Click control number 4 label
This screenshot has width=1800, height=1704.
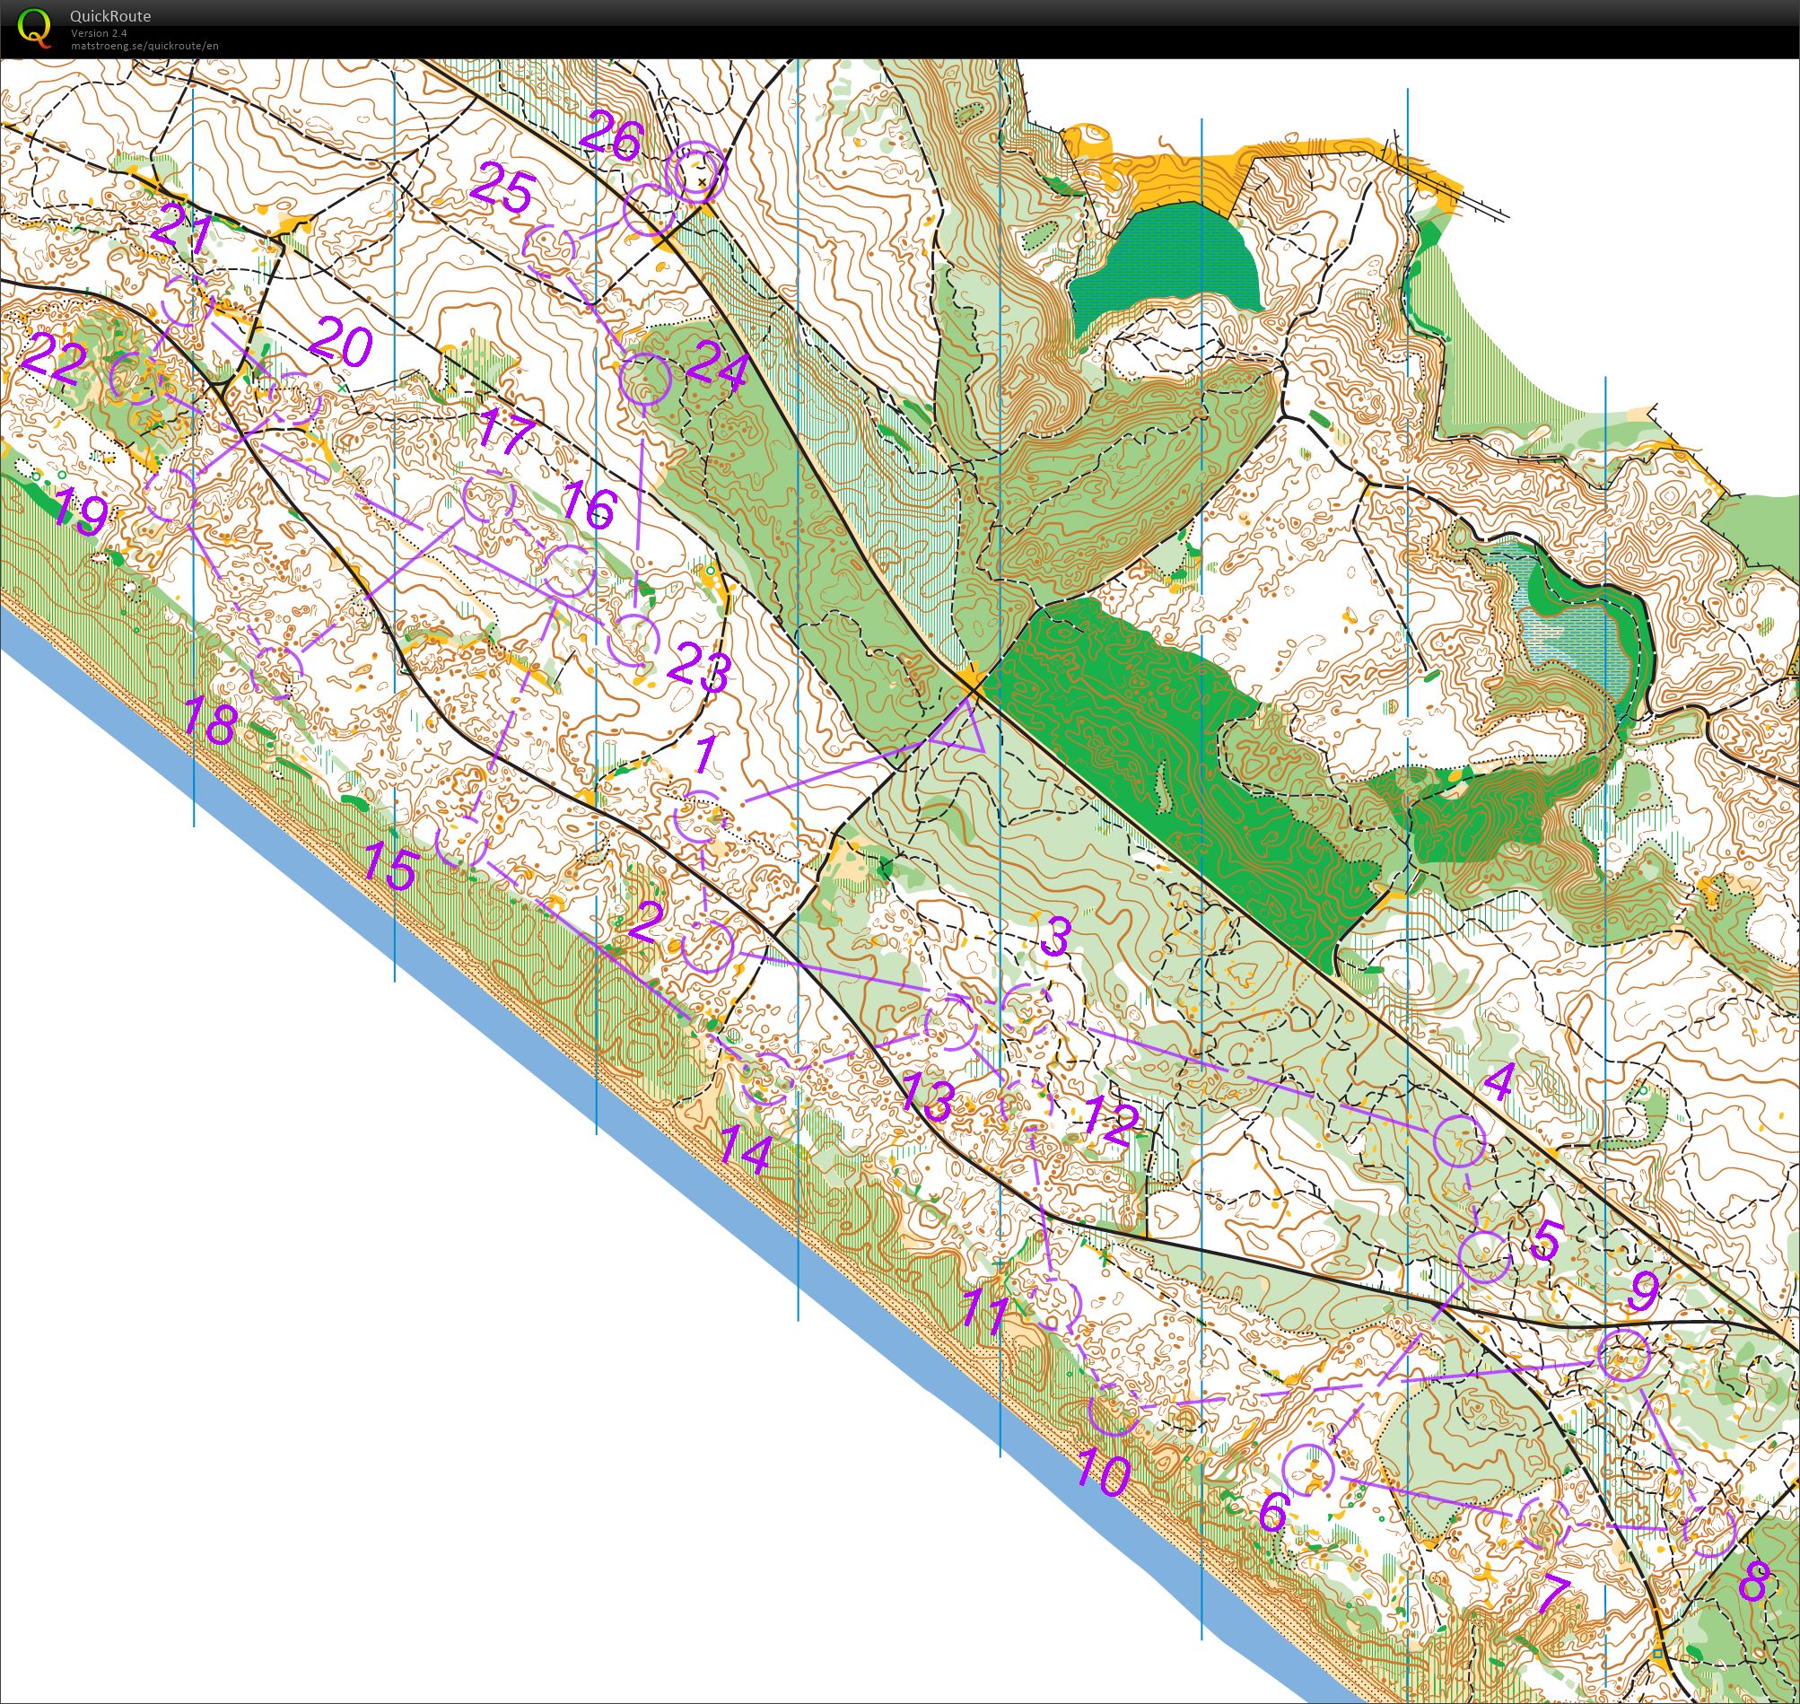click(1498, 1083)
